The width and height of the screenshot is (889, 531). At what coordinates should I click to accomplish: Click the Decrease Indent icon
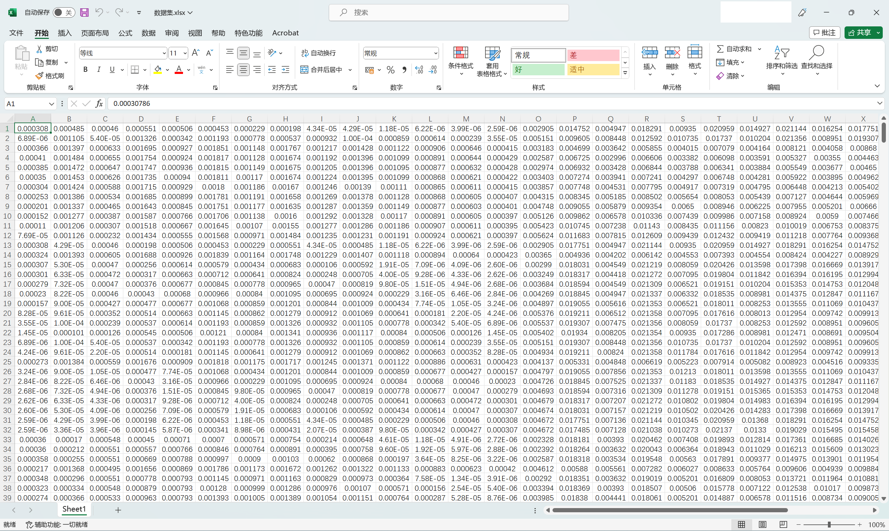point(272,69)
